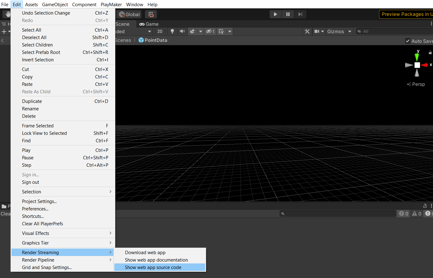Expand the Render Pipeline submenu
This screenshot has height=278, width=433.
tap(62, 260)
